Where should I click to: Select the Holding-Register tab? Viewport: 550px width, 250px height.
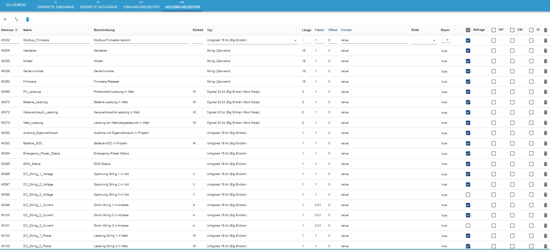tap(182, 5)
